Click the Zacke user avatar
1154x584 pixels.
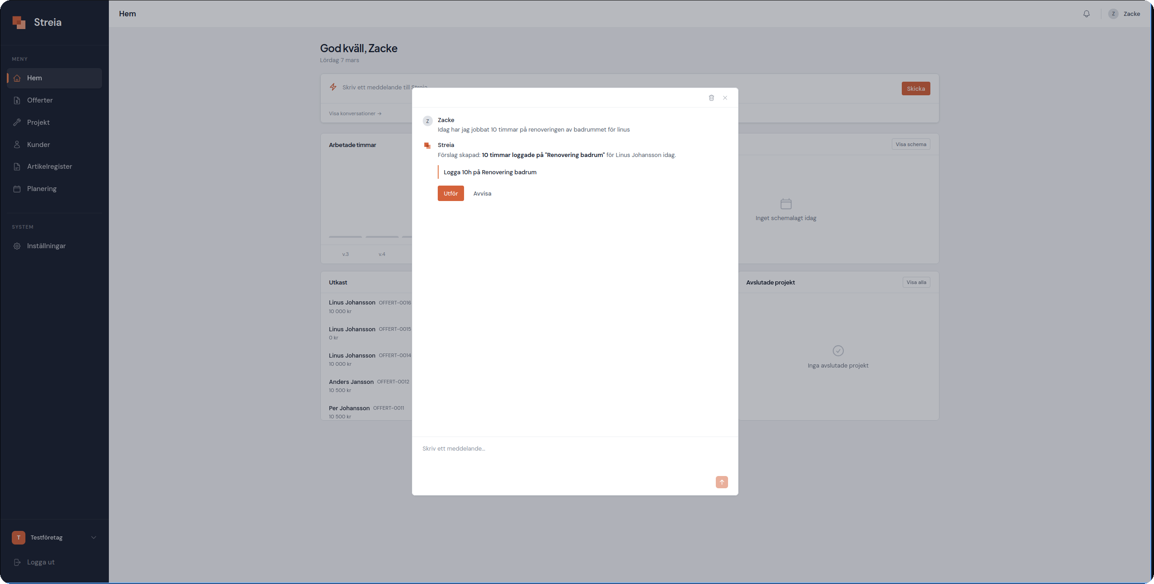tap(1113, 14)
